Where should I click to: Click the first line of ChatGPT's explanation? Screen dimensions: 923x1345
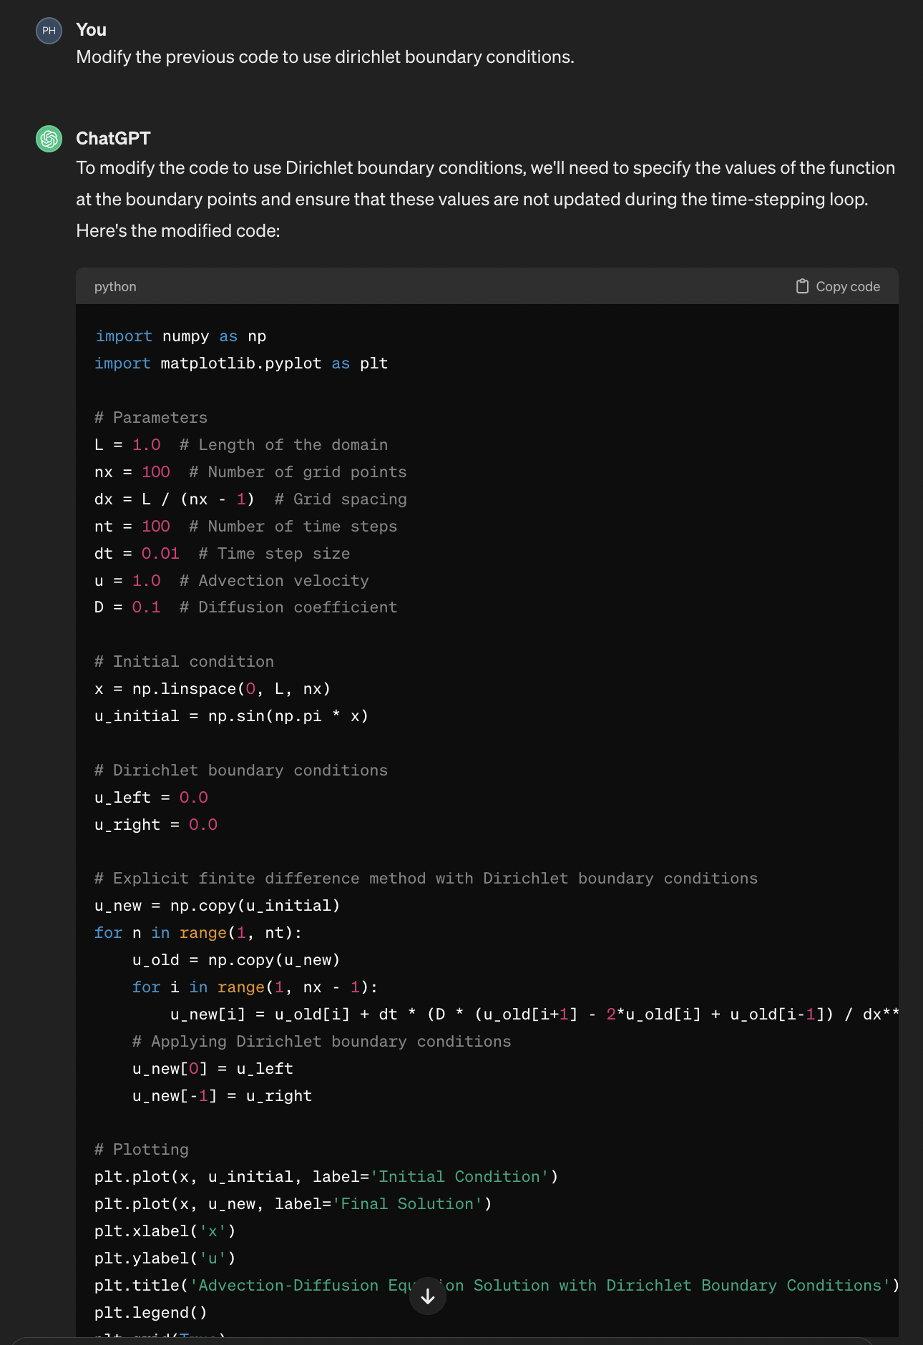tap(485, 168)
